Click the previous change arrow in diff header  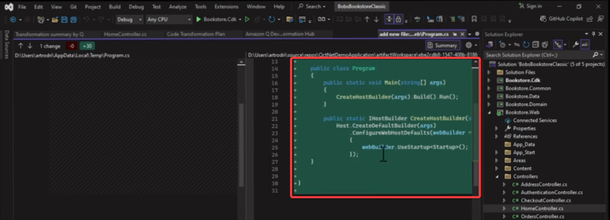pyautogui.click(x=21, y=46)
